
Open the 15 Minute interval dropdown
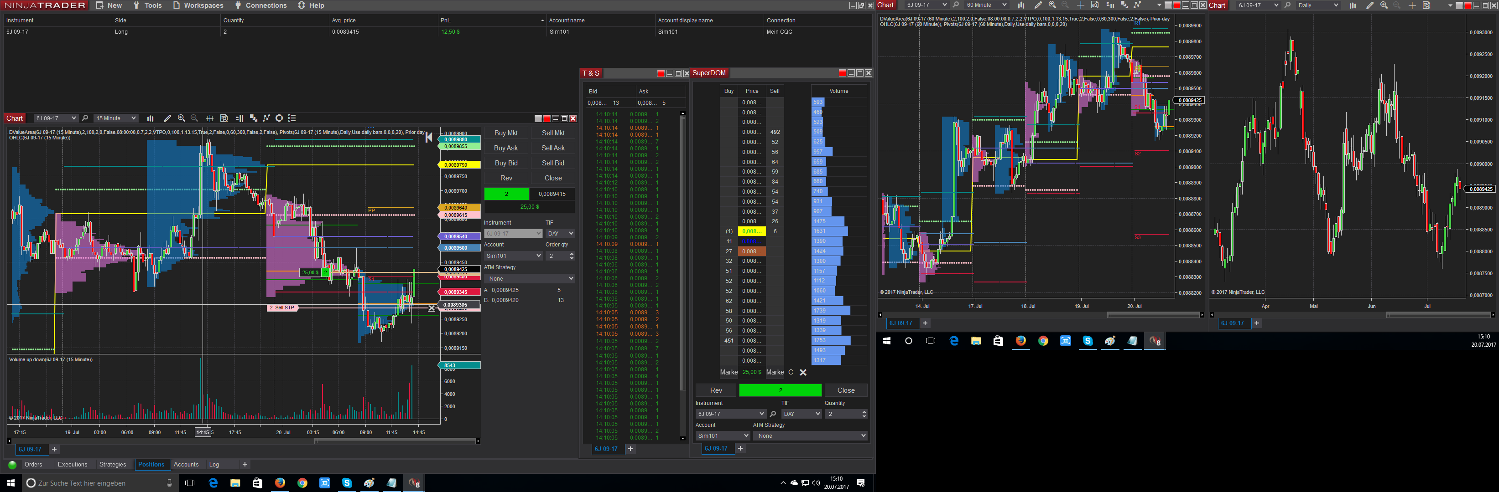tap(116, 118)
